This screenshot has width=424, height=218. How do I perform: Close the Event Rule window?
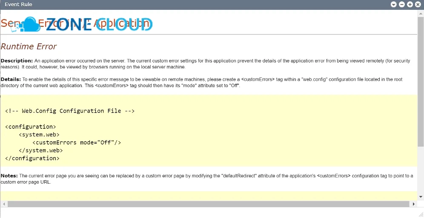pos(418,5)
